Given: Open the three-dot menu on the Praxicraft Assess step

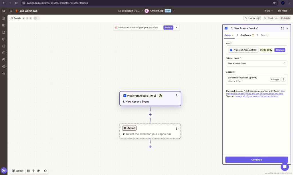Looking at the screenshot, I should (177, 96).
